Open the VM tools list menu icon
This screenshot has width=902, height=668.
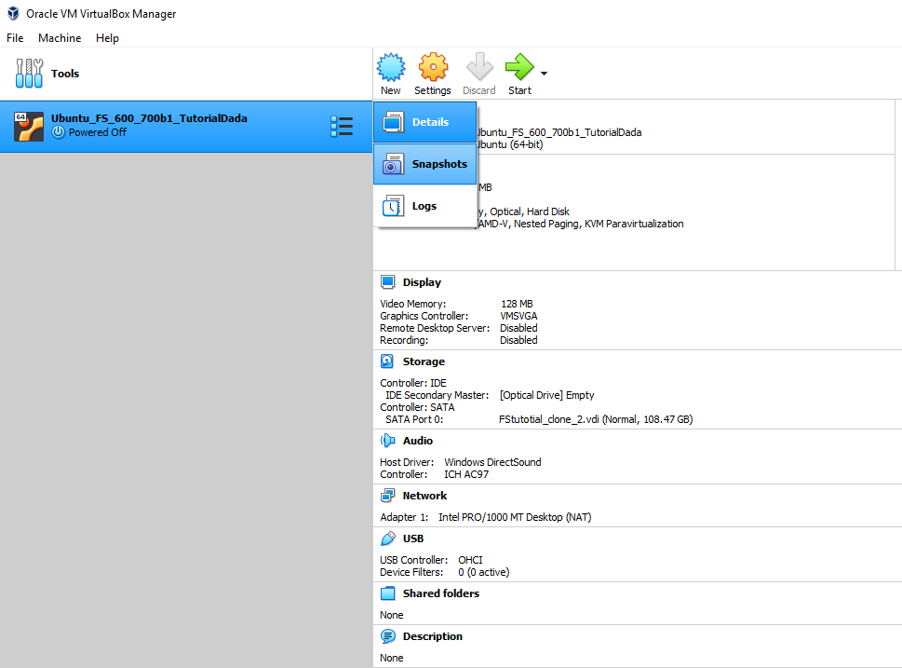[342, 127]
